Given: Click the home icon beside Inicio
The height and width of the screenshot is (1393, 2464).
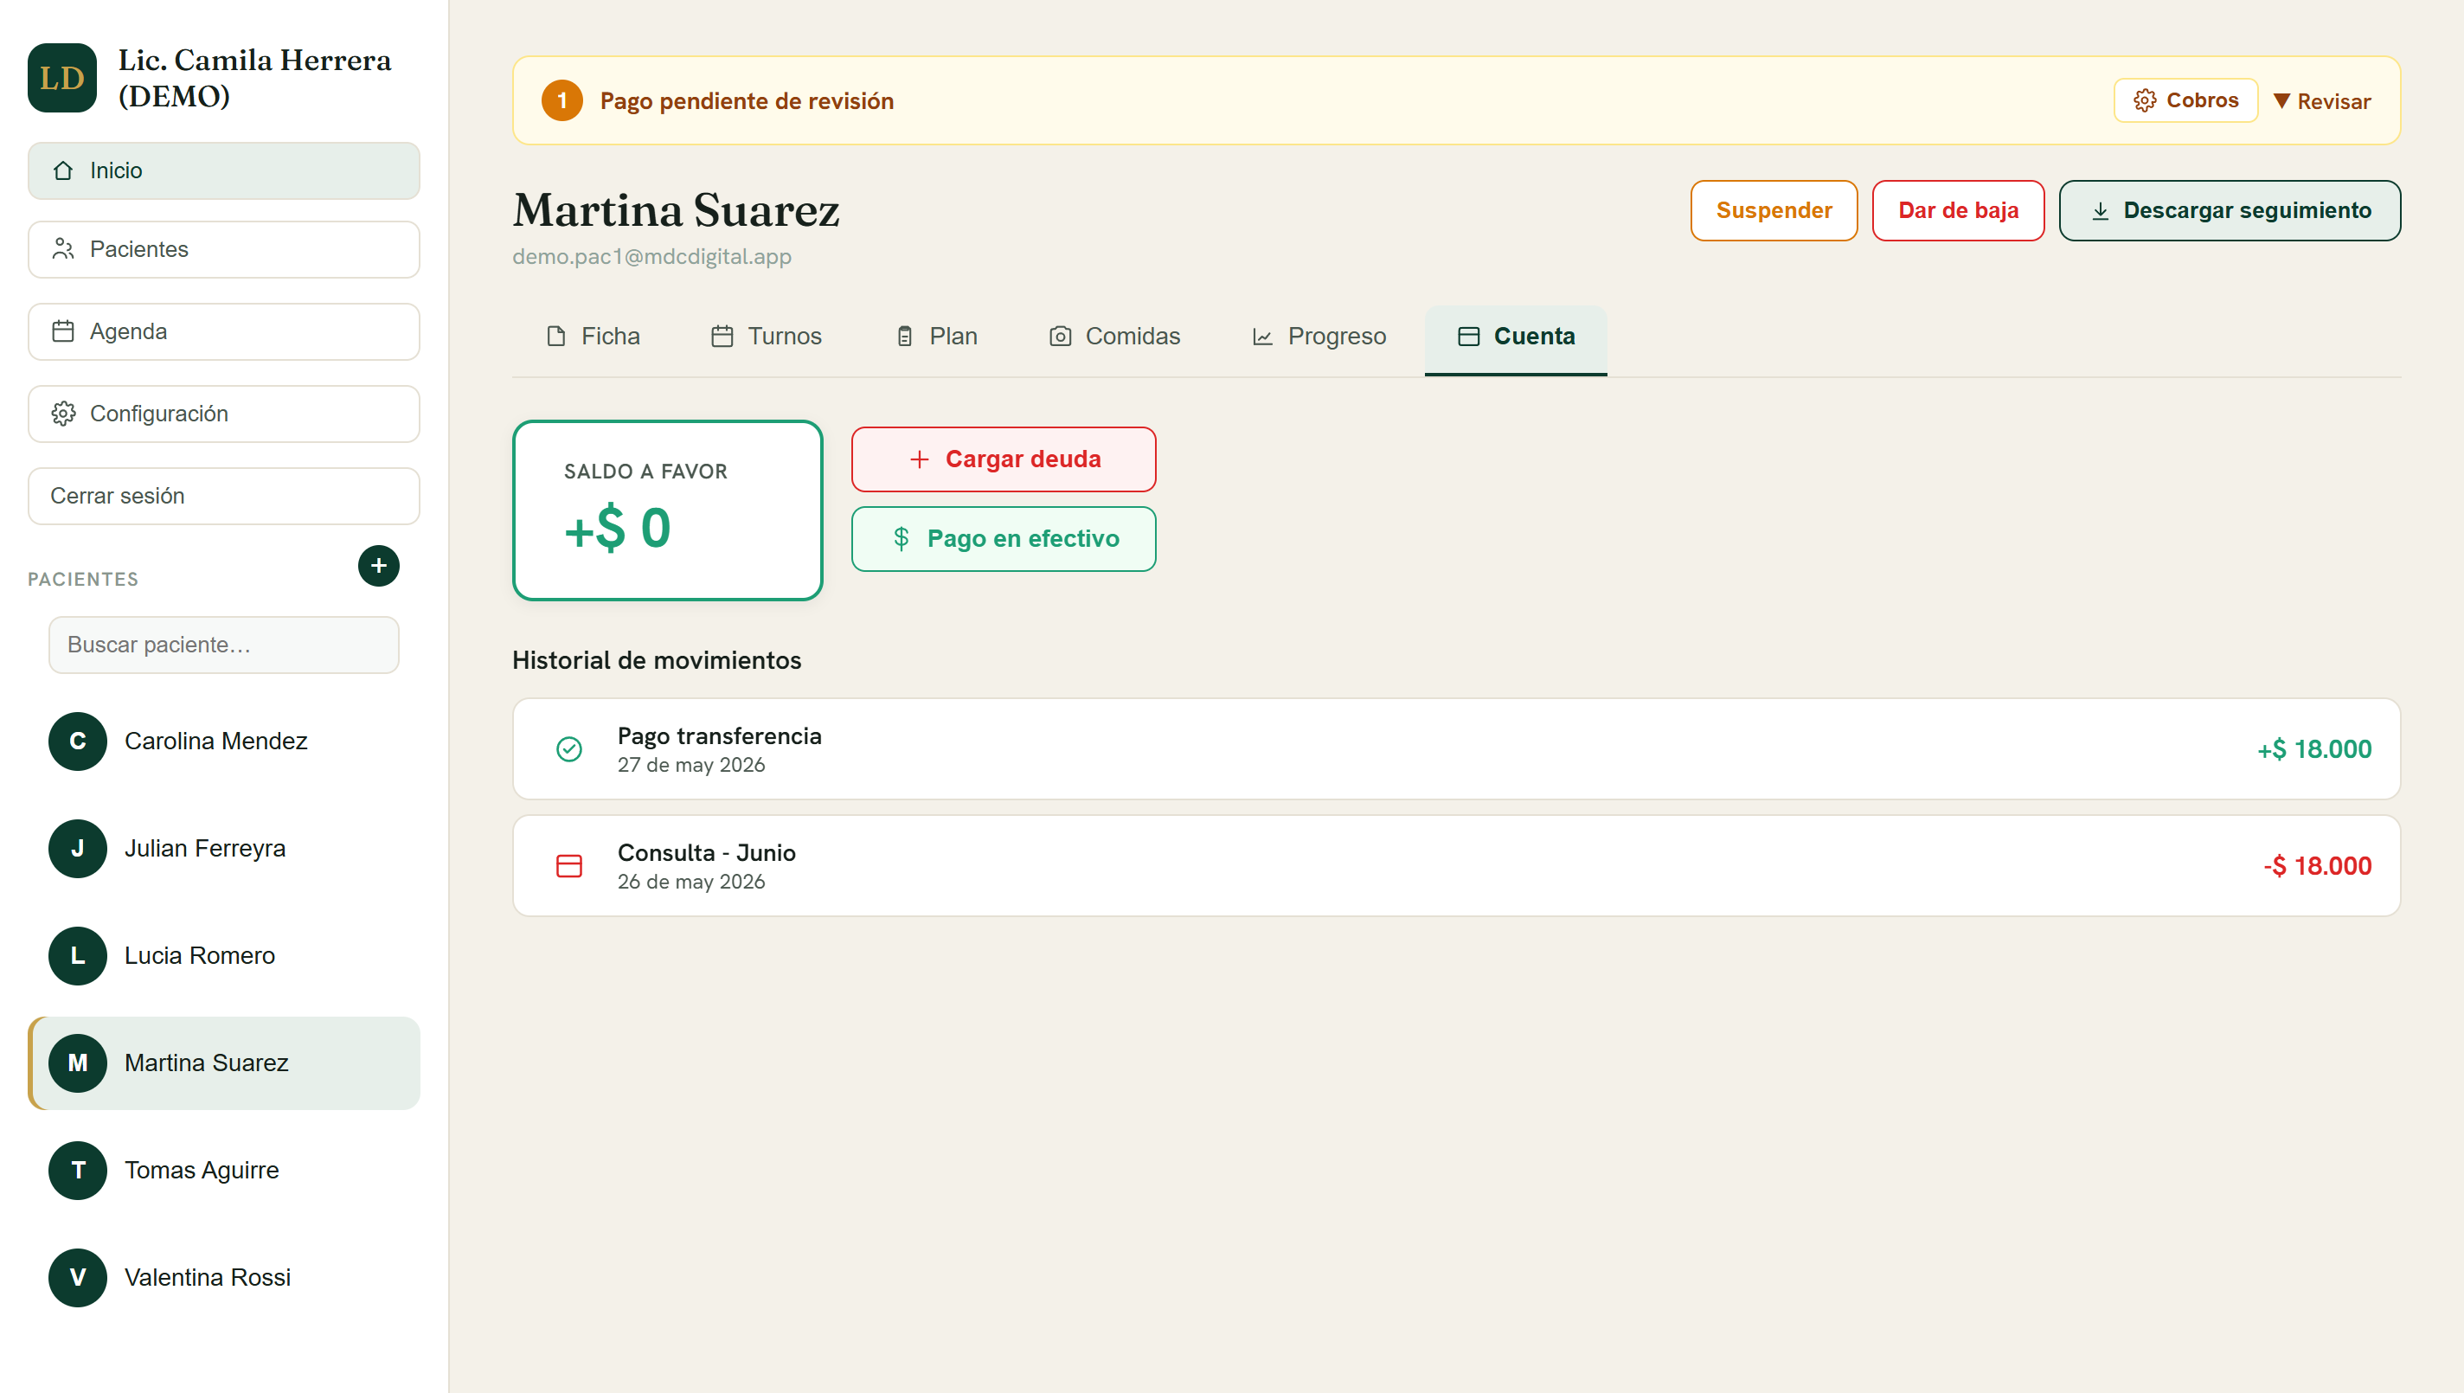Looking at the screenshot, I should pos(63,170).
